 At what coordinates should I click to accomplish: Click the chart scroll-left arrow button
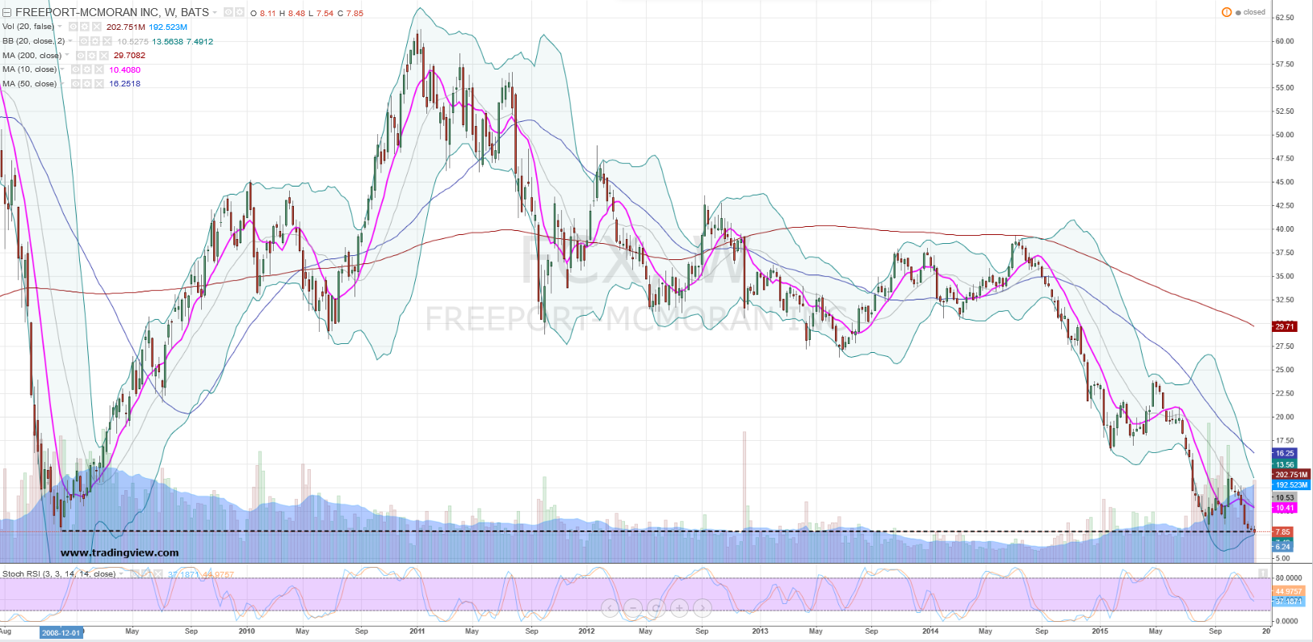pyautogui.click(x=610, y=607)
